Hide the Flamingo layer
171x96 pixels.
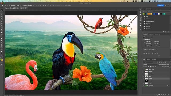click(144, 72)
